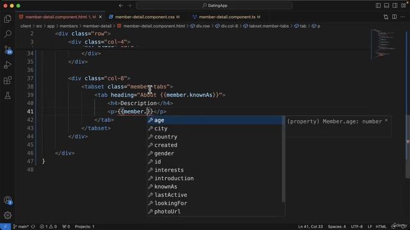410x230 pixels.
Task: Click 'div.row' breadcrumb symbol
Action: click(201, 26)
